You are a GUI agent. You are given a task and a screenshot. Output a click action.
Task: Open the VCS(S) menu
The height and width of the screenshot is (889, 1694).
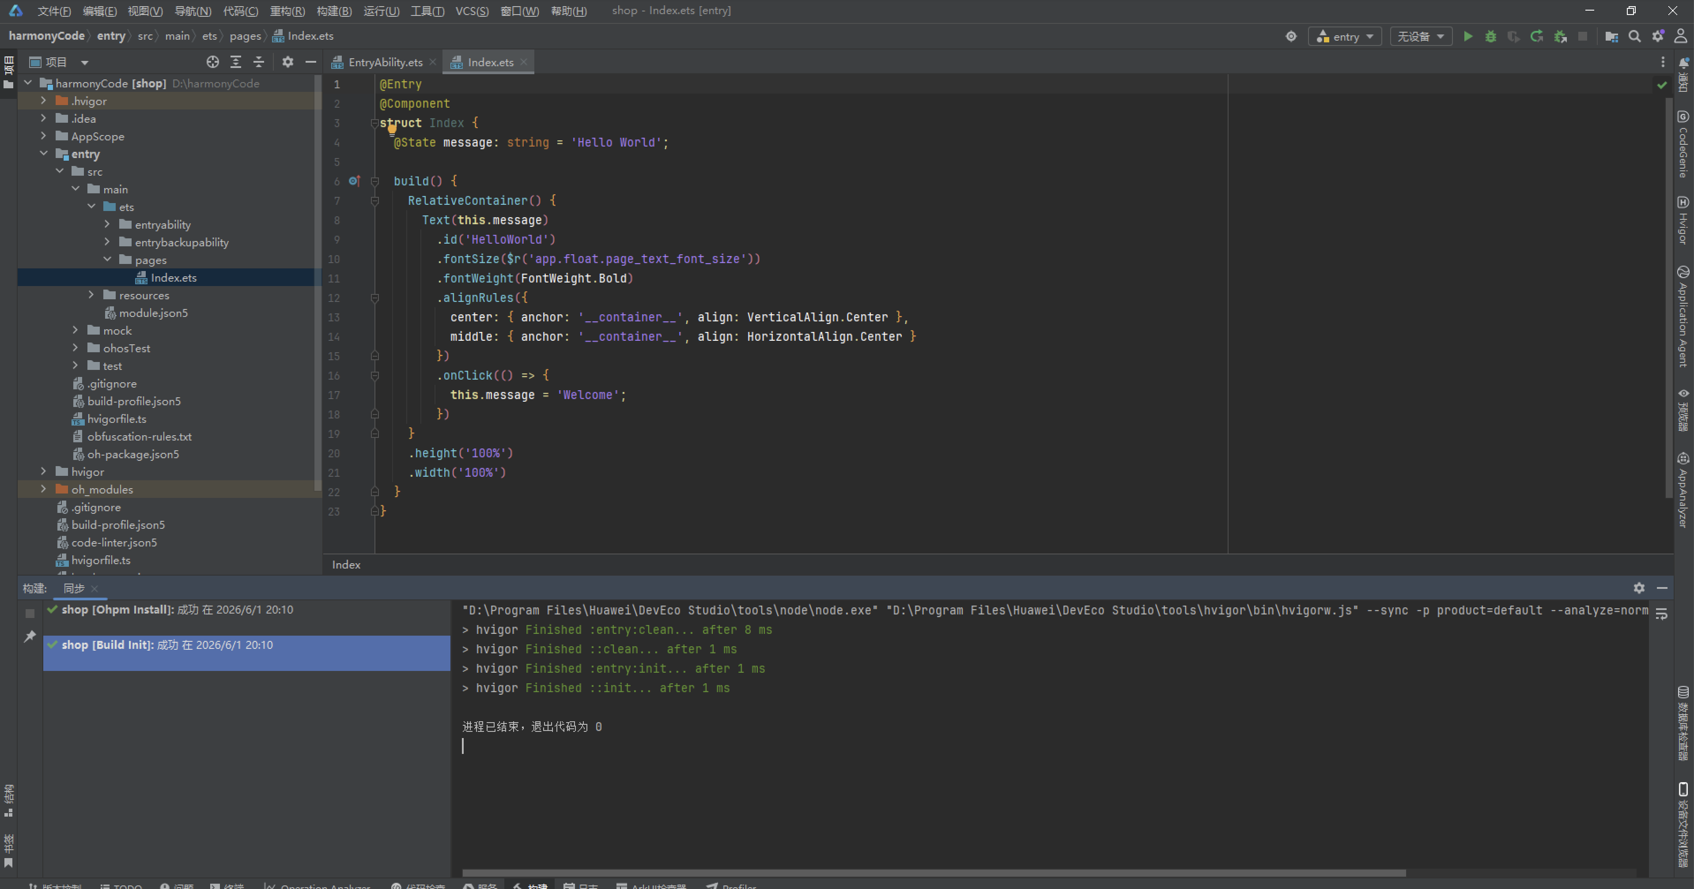click(x=472, y=11)
